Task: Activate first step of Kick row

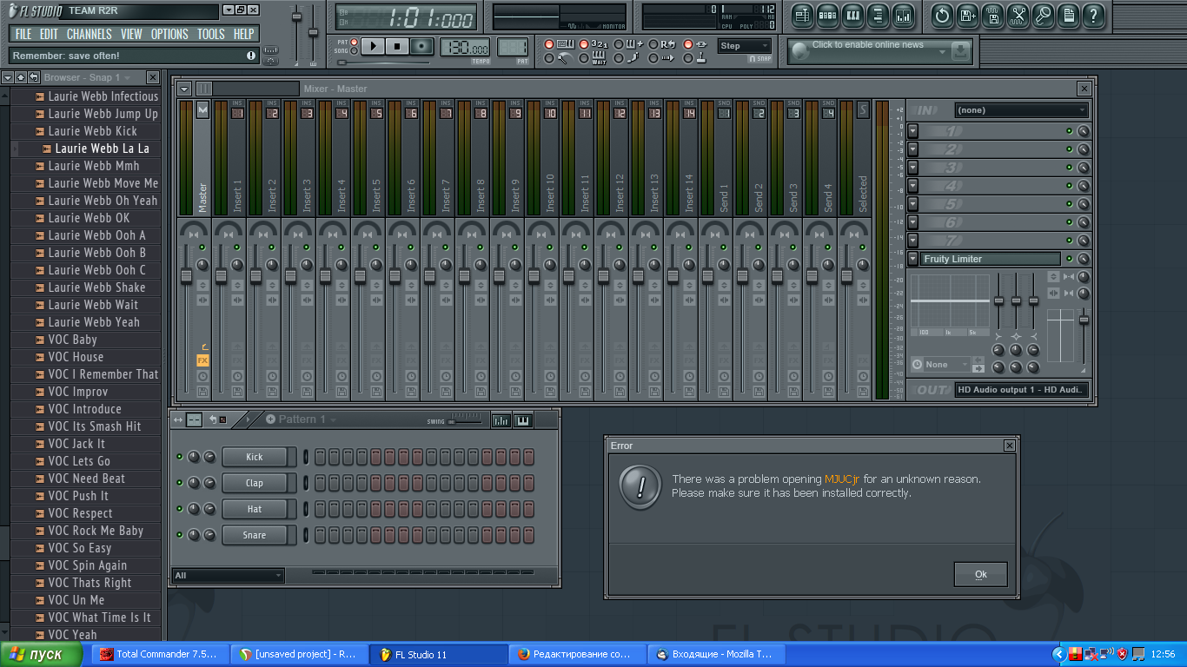Action: pos(320,457)
